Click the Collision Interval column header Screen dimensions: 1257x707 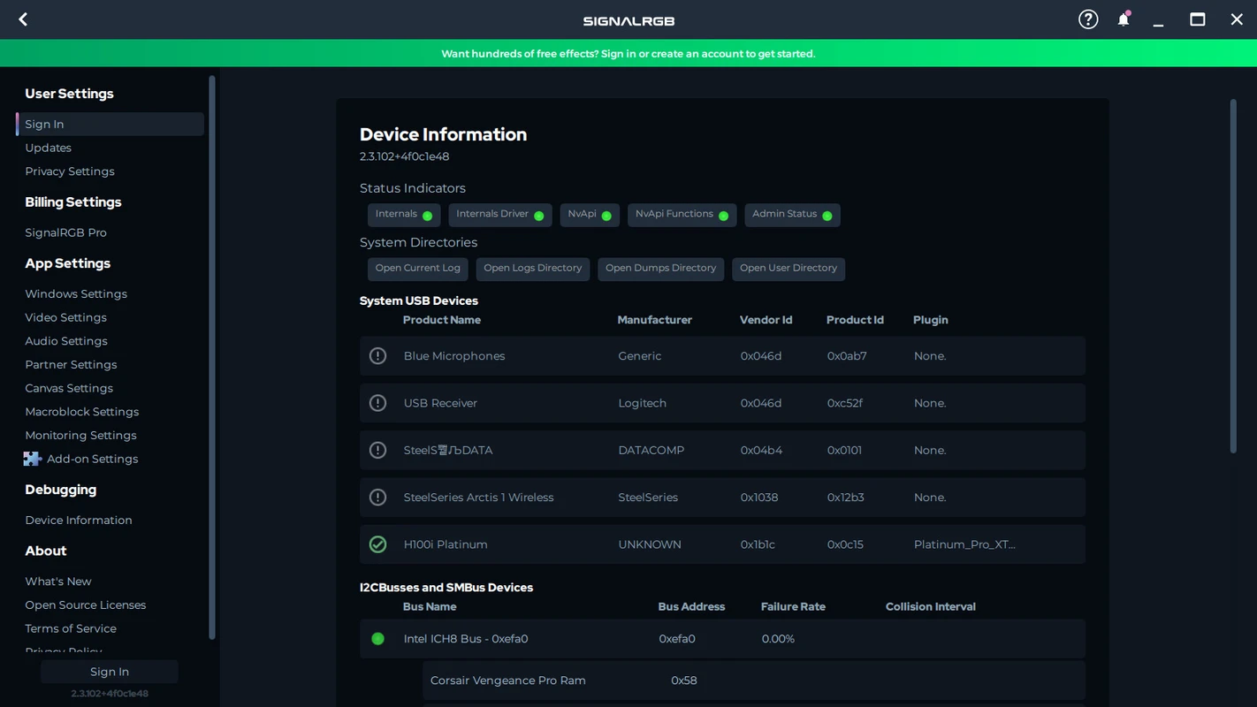(931, 607)
